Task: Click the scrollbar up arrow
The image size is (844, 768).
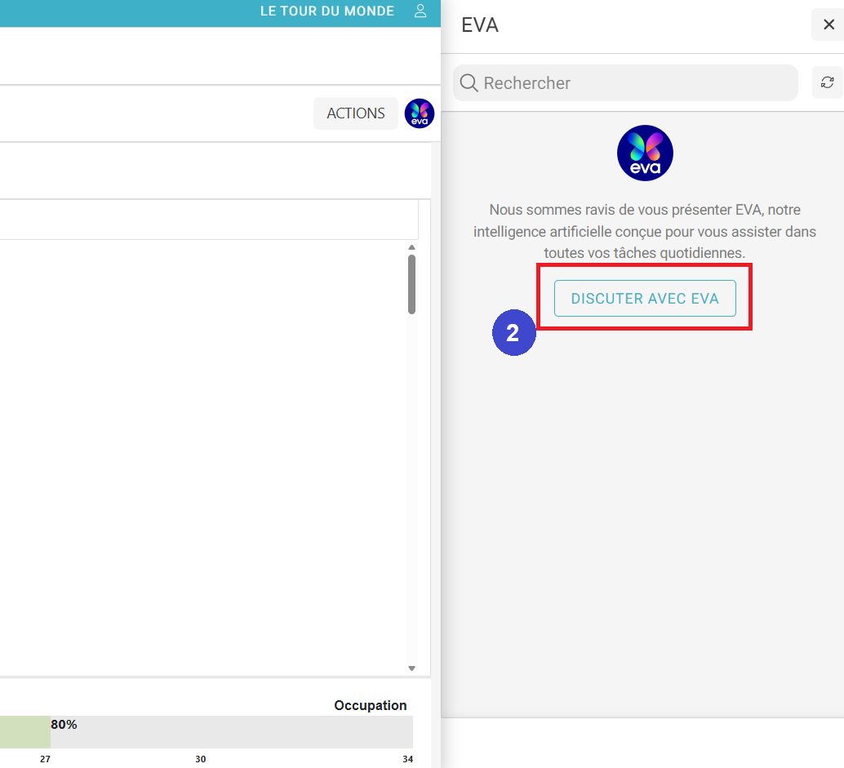Action: coord(411,247)
